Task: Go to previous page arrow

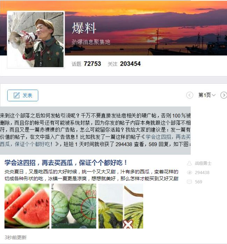Action: (190, 95)
